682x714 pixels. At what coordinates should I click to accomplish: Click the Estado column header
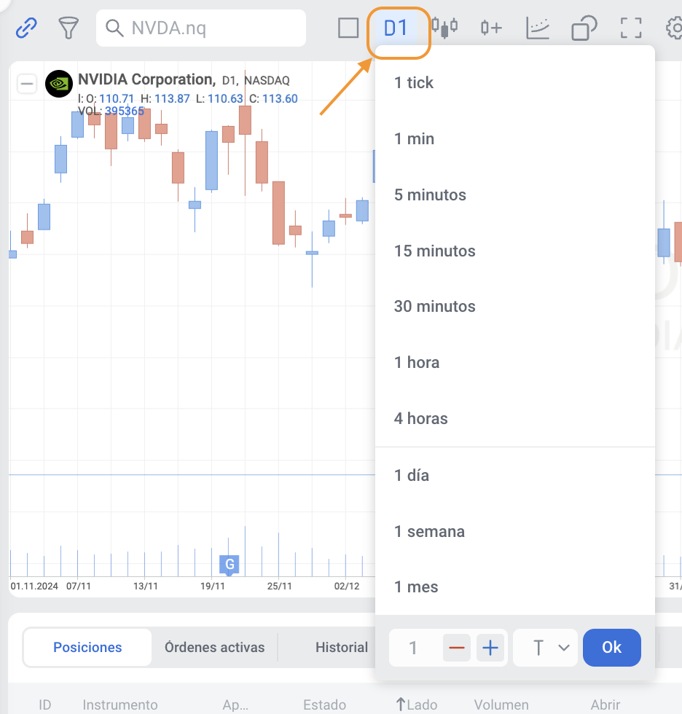(325, 705)
